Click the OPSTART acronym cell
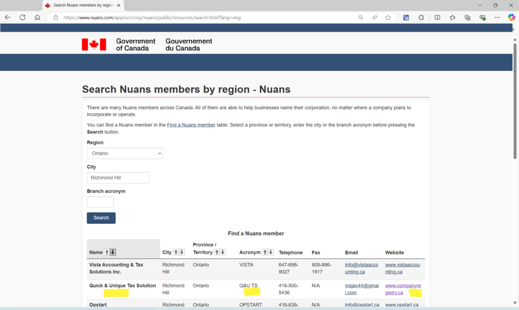This screenshot has width=519, height=310. click(x=250, y=305)
